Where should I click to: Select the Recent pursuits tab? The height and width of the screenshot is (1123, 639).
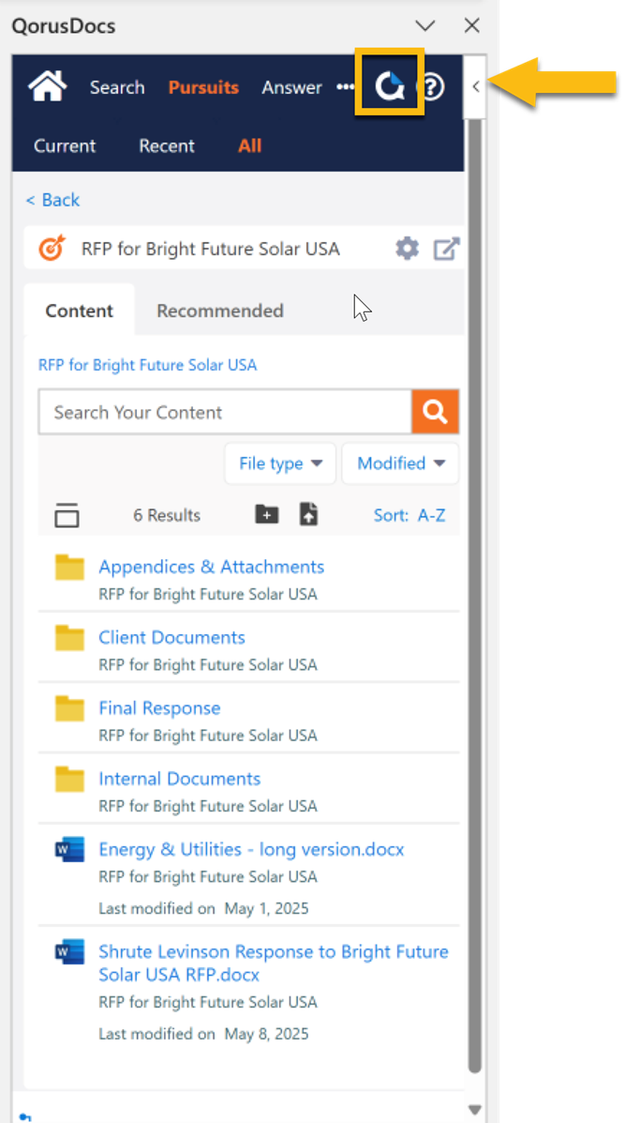167,145
